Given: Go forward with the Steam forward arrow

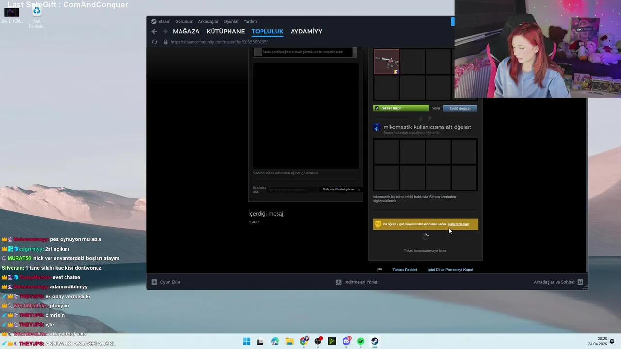Looking at the screenshot, I should (165, 32).
